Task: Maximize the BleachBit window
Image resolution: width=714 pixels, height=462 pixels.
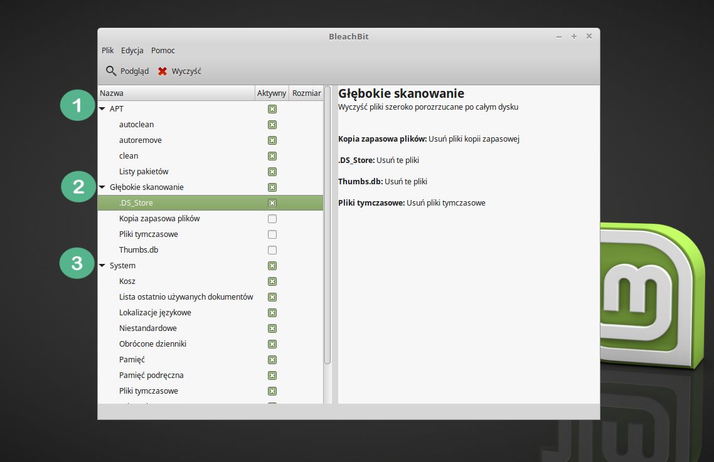Action: [573, 36]
